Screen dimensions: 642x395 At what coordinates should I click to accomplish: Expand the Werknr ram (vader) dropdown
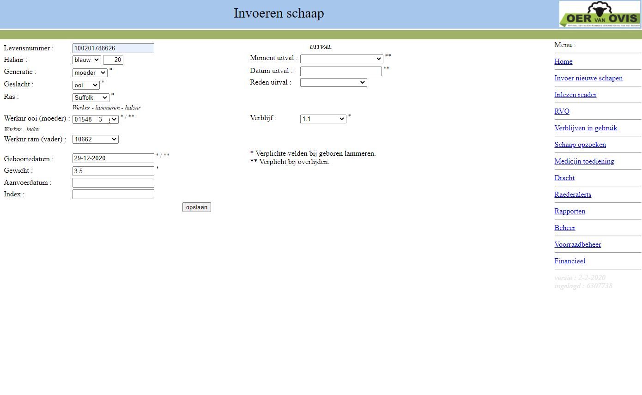coord(95,140)
